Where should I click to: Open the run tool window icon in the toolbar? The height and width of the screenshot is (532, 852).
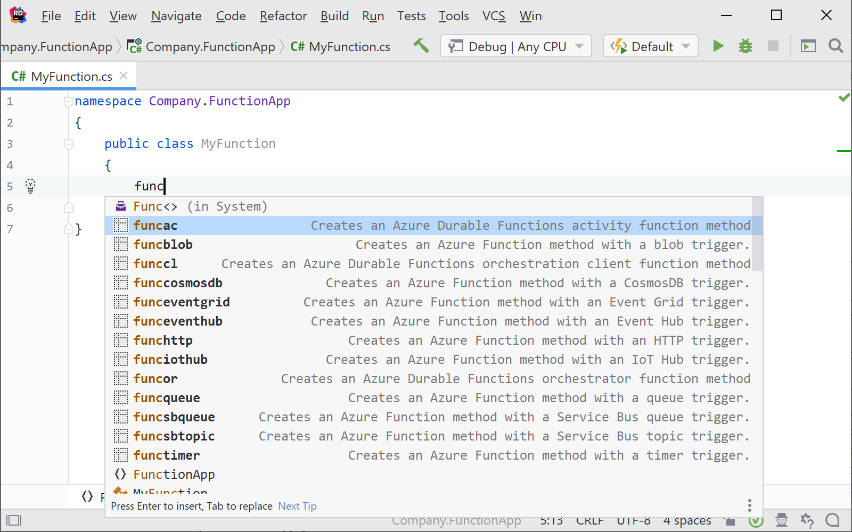(x=808, y=46)
